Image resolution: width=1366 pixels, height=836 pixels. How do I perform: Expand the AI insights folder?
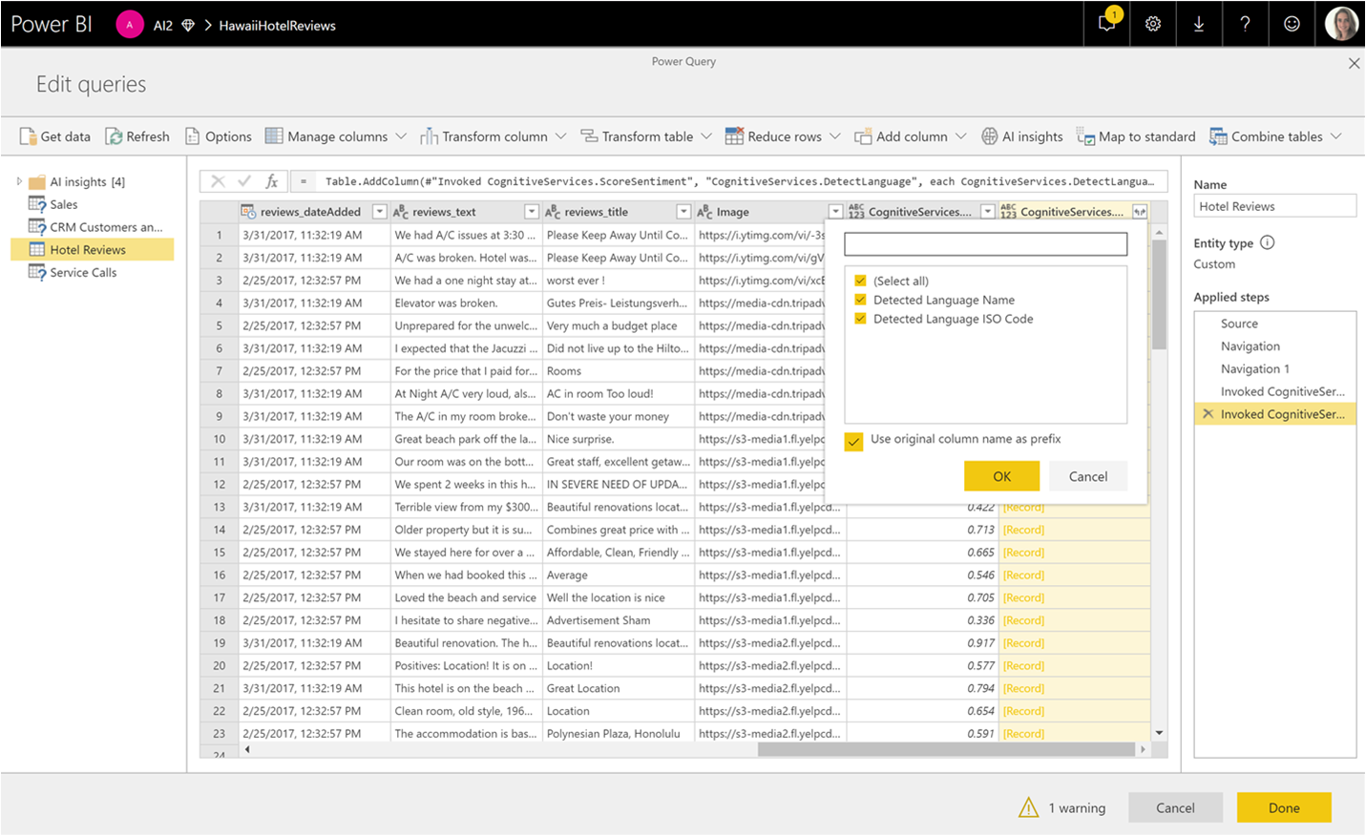(x=19, y=181)
